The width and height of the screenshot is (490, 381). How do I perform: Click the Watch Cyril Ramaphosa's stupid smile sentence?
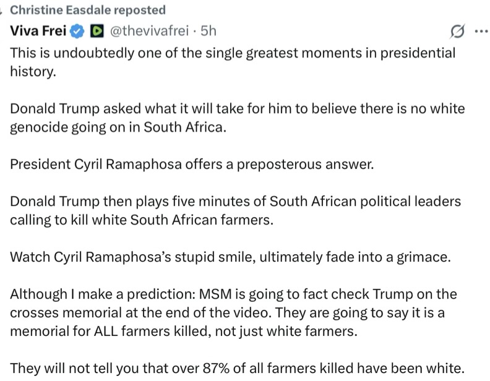pos(230,257)
